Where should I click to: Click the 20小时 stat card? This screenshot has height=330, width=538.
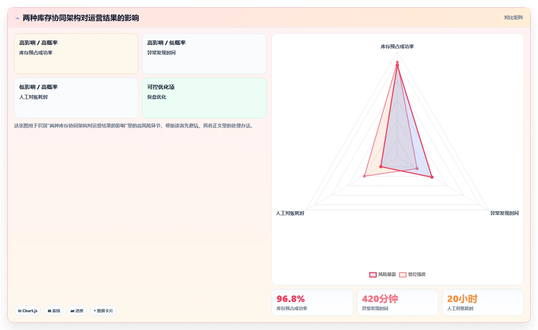483,302
